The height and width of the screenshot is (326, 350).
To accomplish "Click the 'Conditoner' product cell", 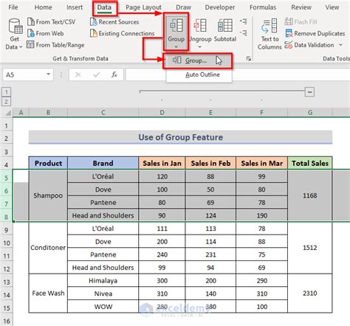I will [48, 248].
